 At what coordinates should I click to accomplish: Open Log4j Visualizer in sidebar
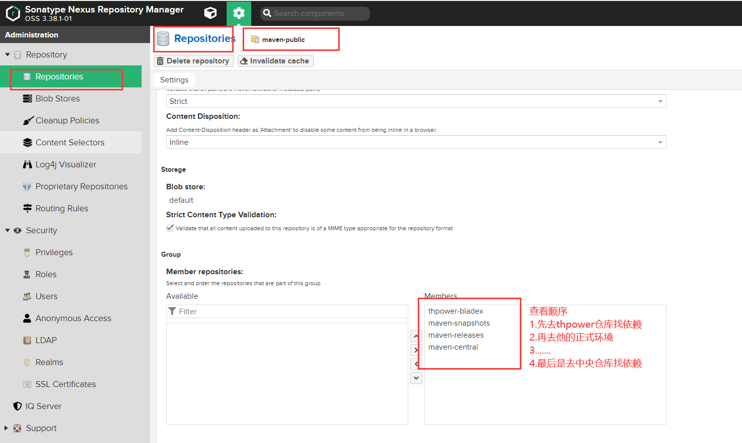pos(71,164)
